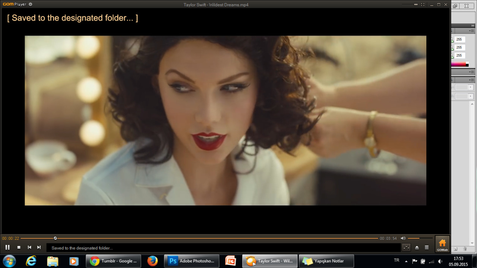Stop the video playback
477x268 pixels.
click(x=19, y=247)
